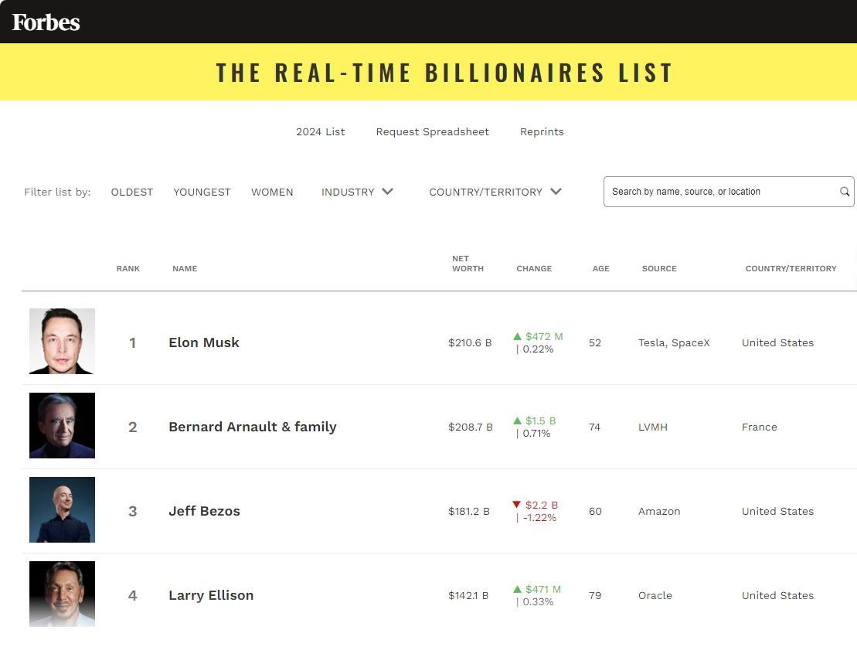
Task: Click the Forbes logo
Action: [x=46, y=22]
